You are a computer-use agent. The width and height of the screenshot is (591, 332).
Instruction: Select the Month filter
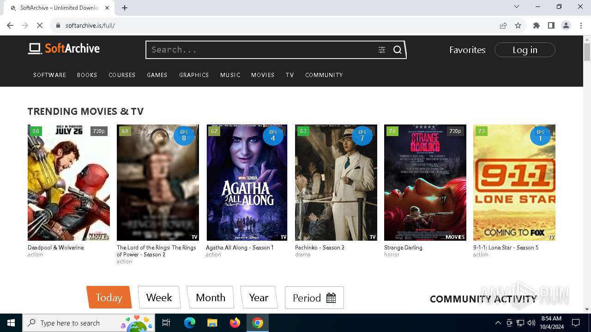[x=211, y=297]
